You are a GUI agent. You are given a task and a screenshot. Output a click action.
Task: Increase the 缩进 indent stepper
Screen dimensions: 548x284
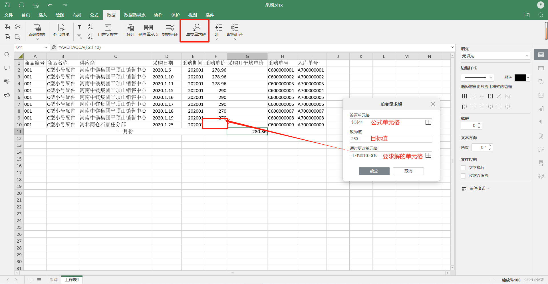click(x=479, y=124)
